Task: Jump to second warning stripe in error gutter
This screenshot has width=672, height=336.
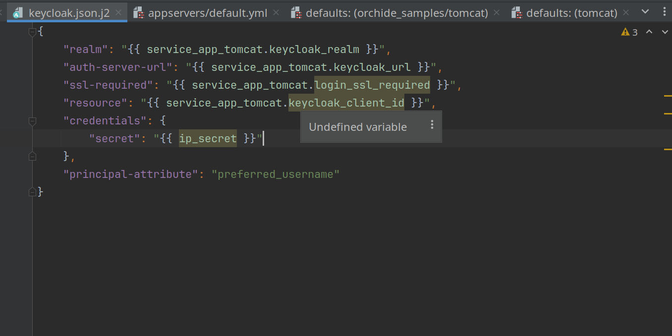Action: point(668,113)
